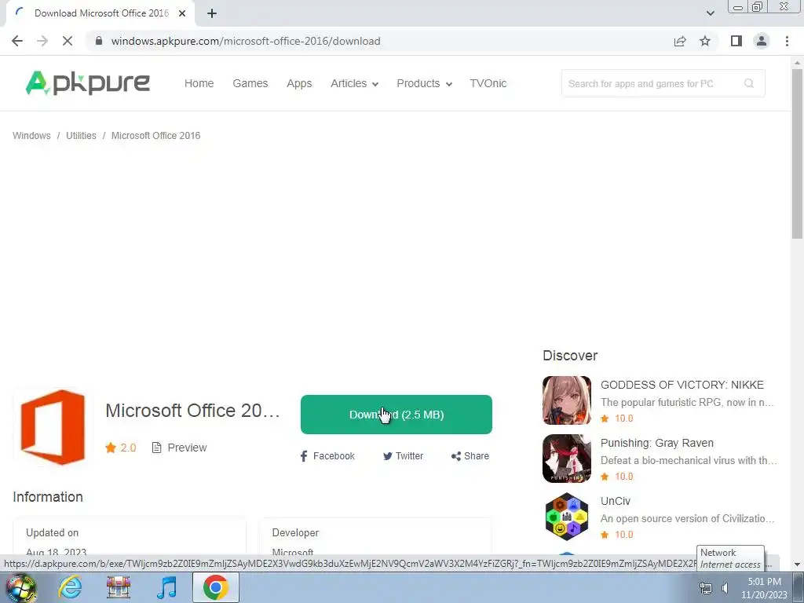
Task: Close the Download Microsoft Office tab
Action: click(182, 13)
